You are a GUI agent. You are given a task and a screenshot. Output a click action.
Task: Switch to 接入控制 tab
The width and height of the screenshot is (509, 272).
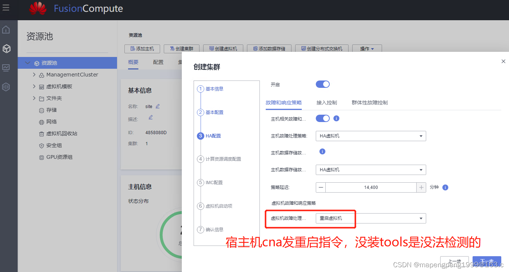(x=326, y=103)
